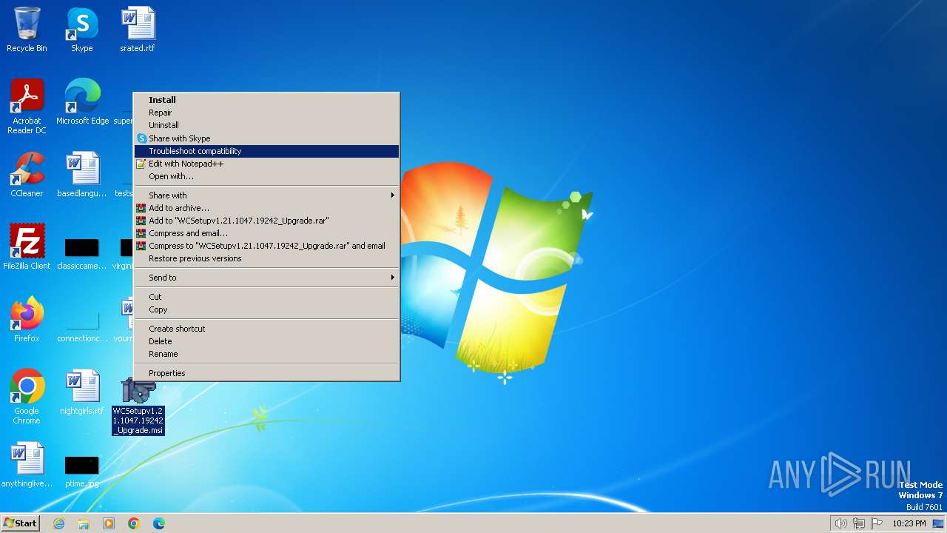Select the classiccame... file icon
Screen dimensions: 947x533
[x=82, y=252]
